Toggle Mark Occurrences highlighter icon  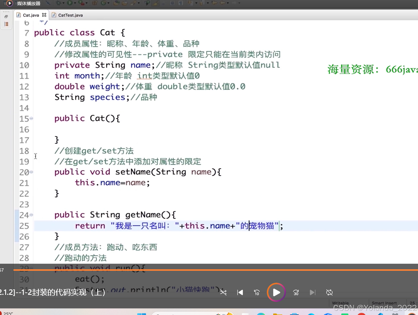coord(156,3)
